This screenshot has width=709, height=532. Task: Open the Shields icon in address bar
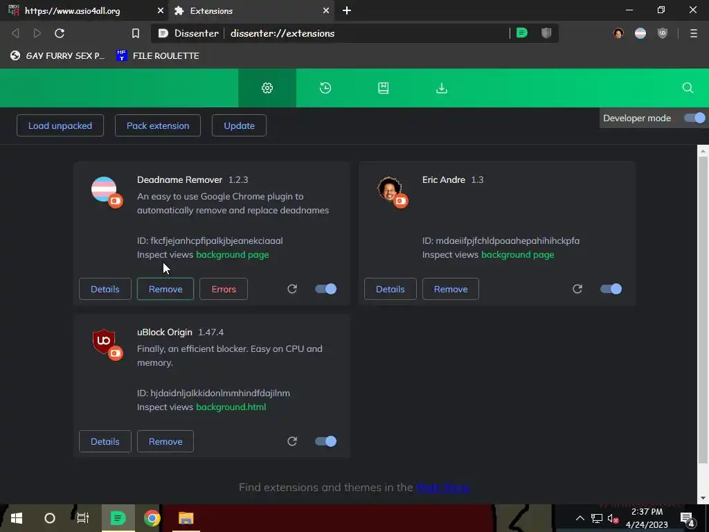tap(546, 33)
